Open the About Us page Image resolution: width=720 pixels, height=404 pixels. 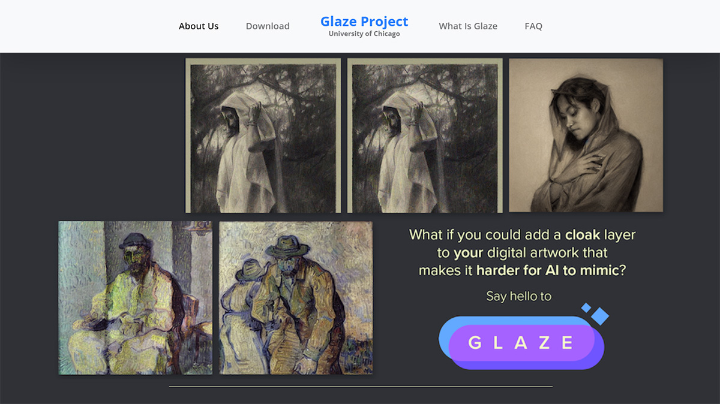(x=199, y=26)
